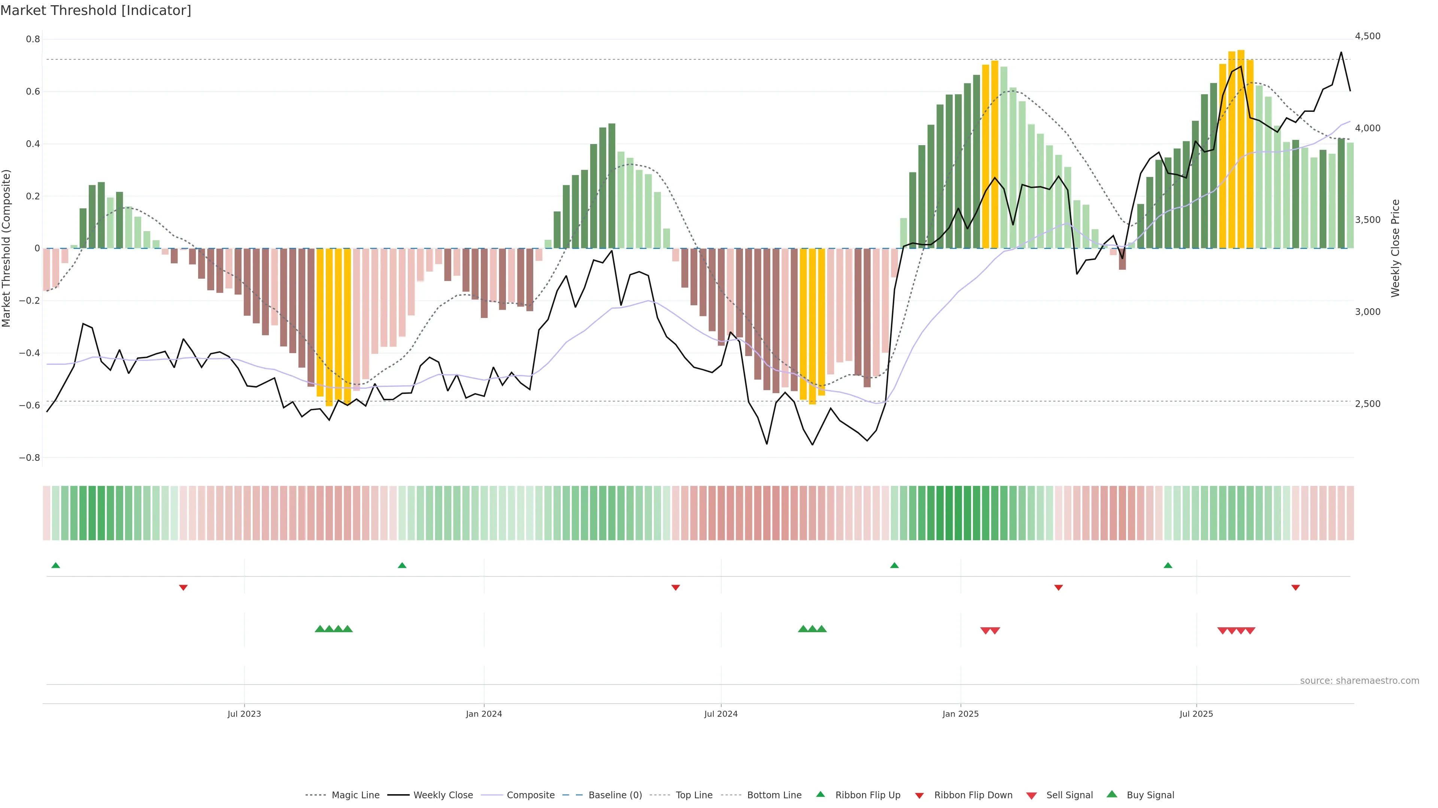1438x808 pixels.
Task: Click the red flip-down marker before Jul 2023
Action: 183,588
